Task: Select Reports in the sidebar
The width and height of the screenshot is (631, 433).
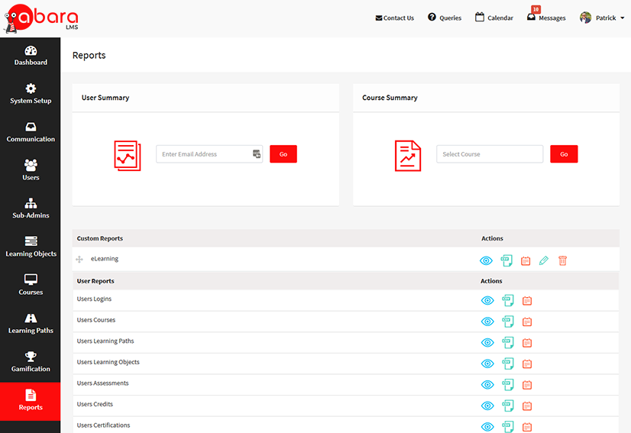Action: pos(31,401)
